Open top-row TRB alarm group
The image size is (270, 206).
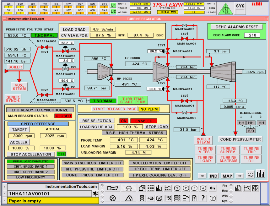(45, 5)
